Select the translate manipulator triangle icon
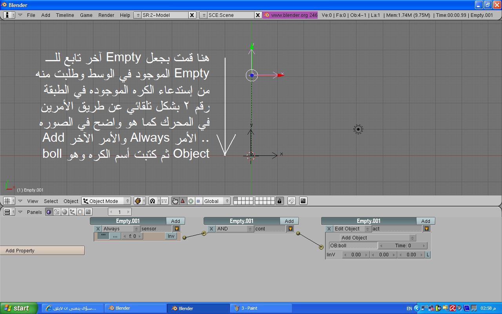The image size is (502, 314). click(183, 201)
